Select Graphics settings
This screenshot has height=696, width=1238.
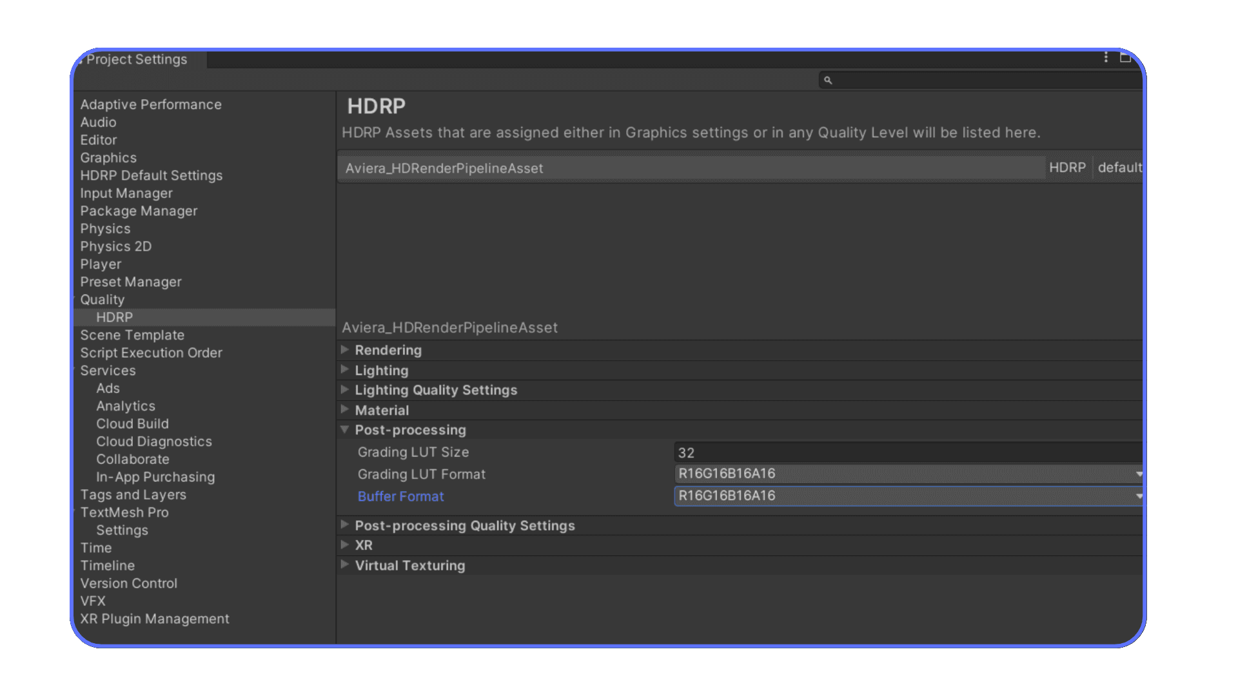pyautogui.click(x=108, y=158)
